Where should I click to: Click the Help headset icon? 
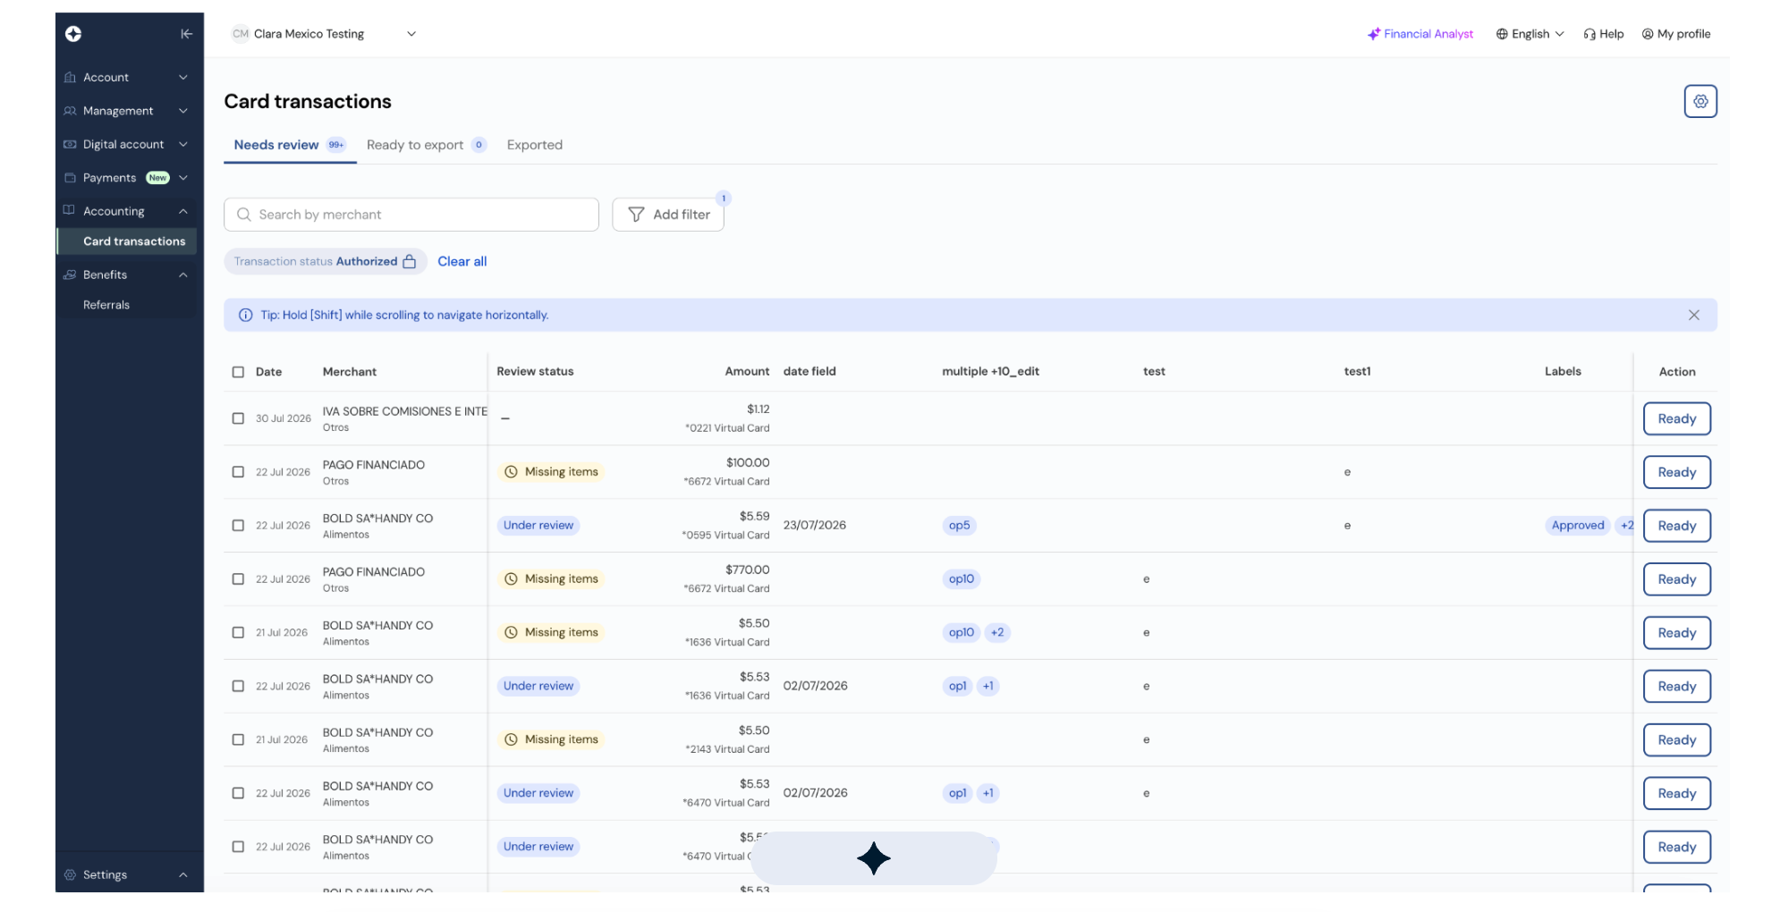click(1589, 34)
